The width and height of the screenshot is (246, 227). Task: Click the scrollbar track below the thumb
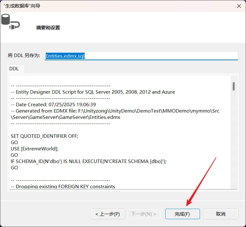coord(234,142)
